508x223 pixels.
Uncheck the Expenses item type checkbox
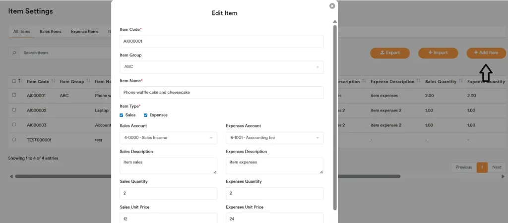tap(146, 115)
